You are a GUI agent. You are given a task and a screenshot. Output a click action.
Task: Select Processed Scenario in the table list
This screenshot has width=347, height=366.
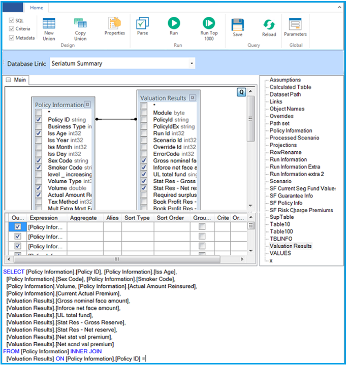[x=294, y=138]
